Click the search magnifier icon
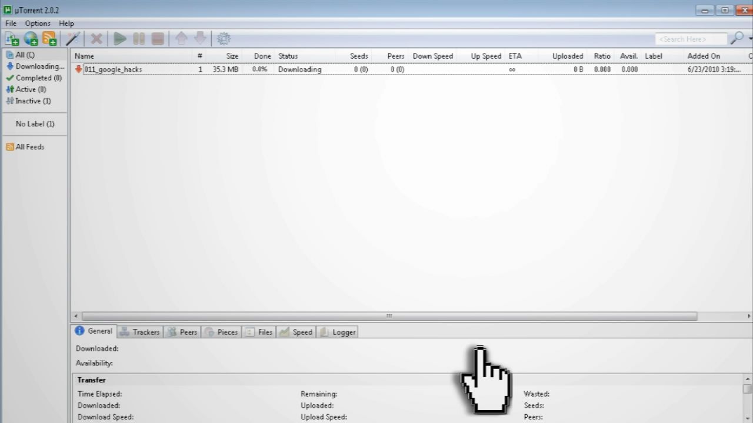 [x=737, y=38]
